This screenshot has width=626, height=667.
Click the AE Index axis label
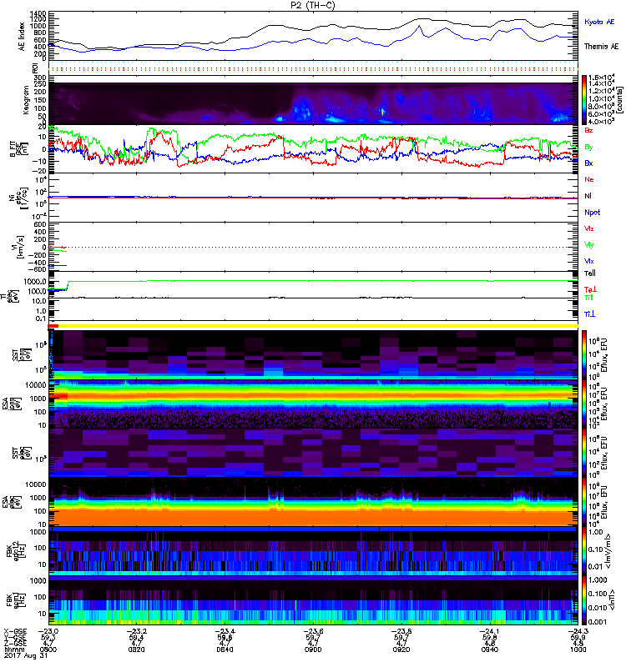pos(22,37)
